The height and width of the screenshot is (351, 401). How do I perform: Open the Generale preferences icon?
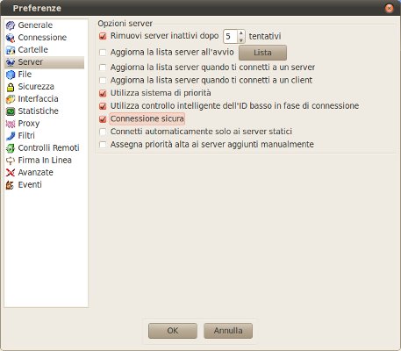pos(11,25)
